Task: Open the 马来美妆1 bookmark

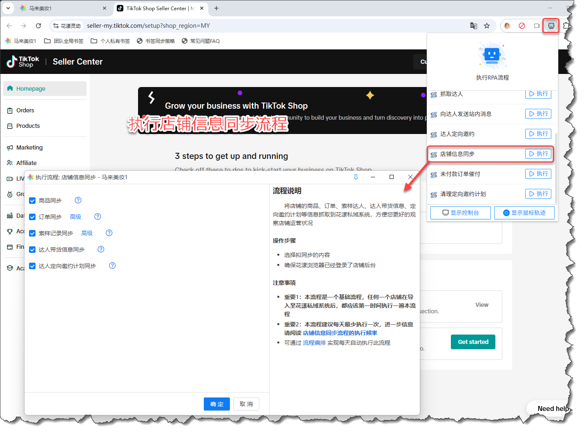Action: [21, 41]
